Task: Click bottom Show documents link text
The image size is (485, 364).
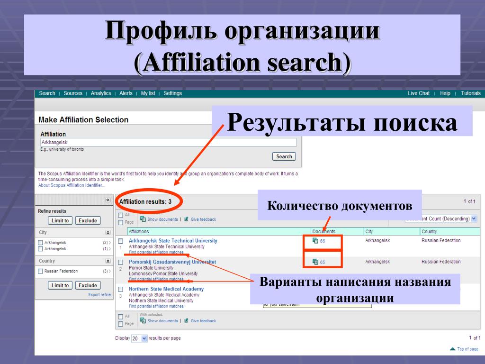Action: [x=162, y=321]
